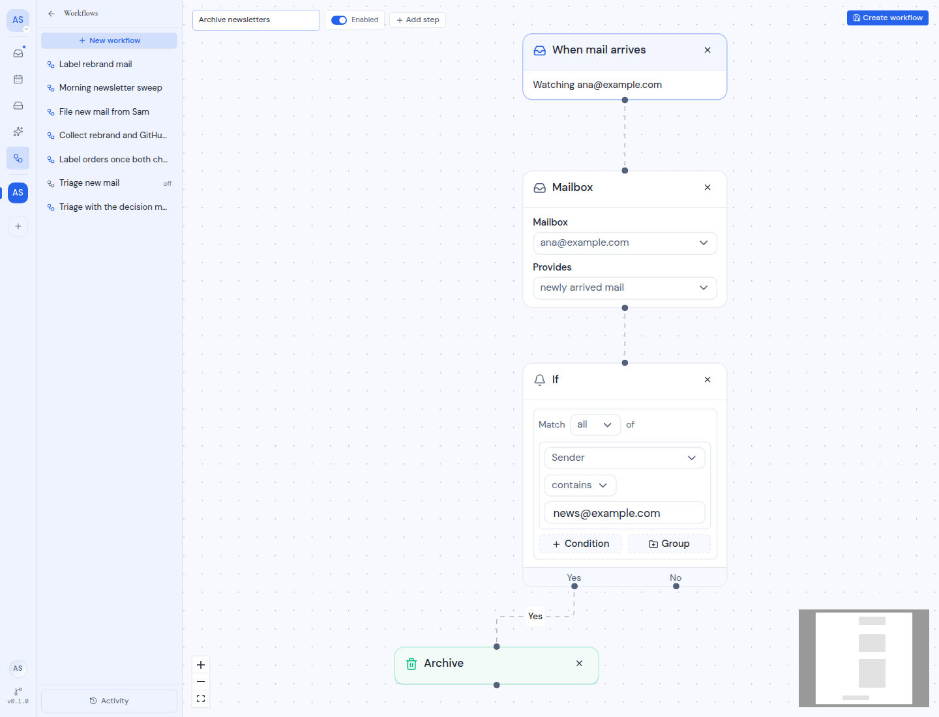Open the calendar view icon
Viewport: 939px width, 717px height.
(18, 80)
